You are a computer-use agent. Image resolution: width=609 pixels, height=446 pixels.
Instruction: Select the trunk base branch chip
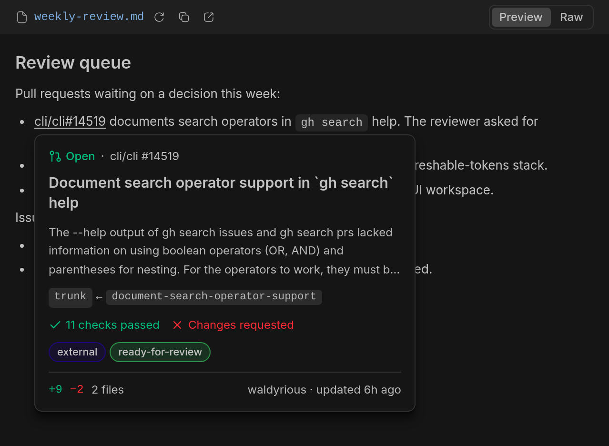tap(71, 297)
